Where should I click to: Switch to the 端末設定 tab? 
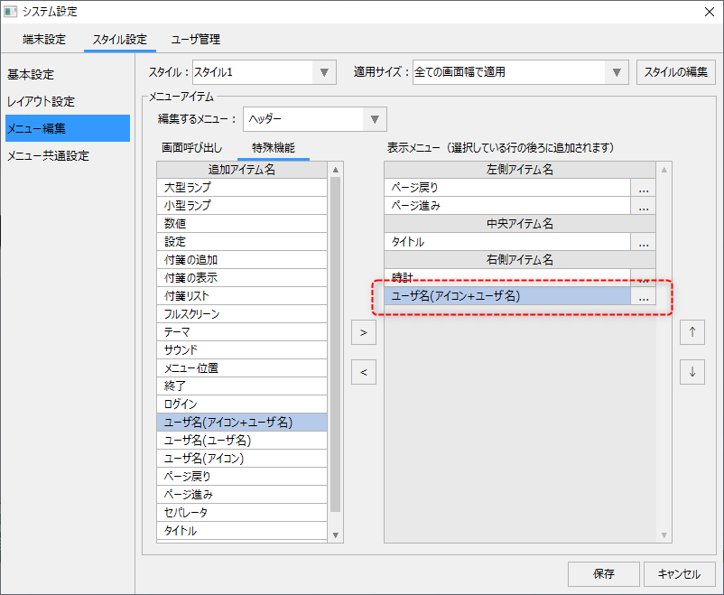[43, 40]
